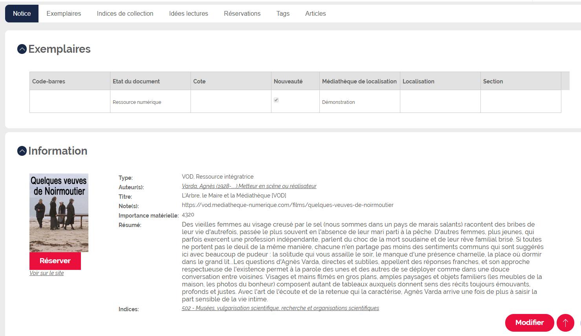This screenshot has width=581, height=336.
Task: Click the Réserver button
Action: pyautogui.click(x=55, y=261)
